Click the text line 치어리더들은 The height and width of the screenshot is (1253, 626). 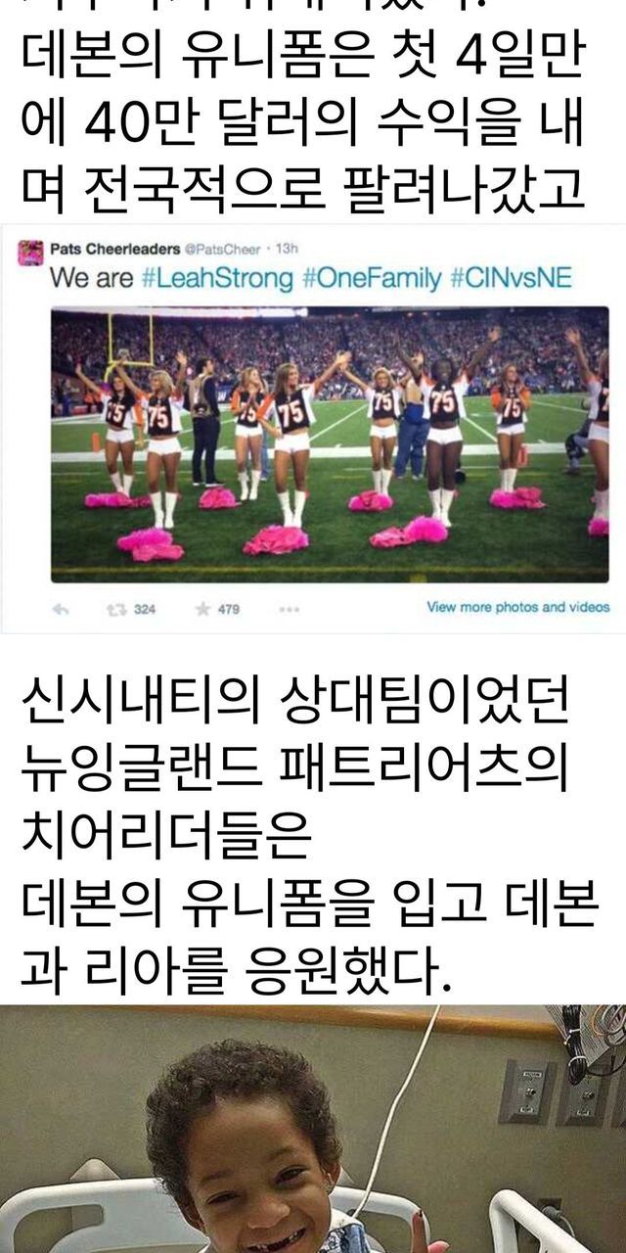pyautogui.click(x=165, y=840)
